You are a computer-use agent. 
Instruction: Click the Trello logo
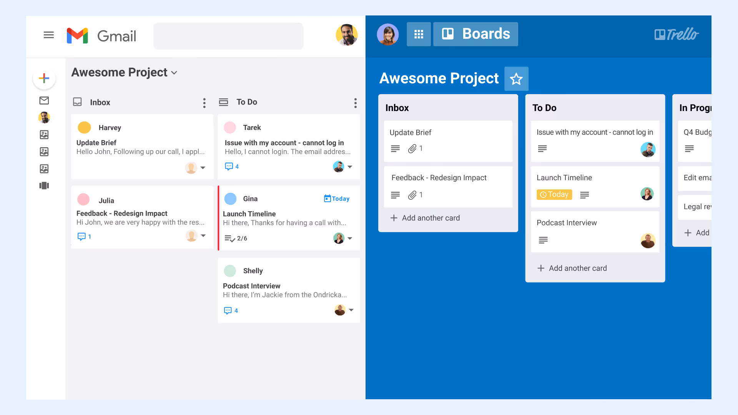(x=677, y=34)
